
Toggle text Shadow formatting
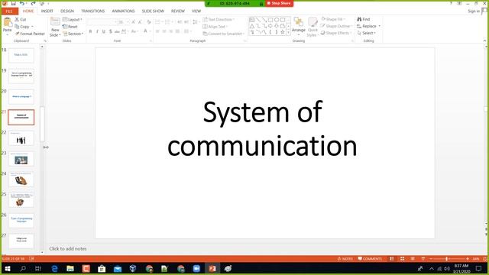click(x=110, y=31)
